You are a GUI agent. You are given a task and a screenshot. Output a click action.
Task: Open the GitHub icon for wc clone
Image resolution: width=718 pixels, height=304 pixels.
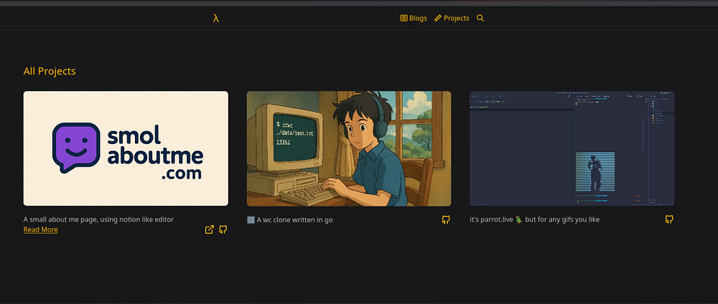coord(446,219)
